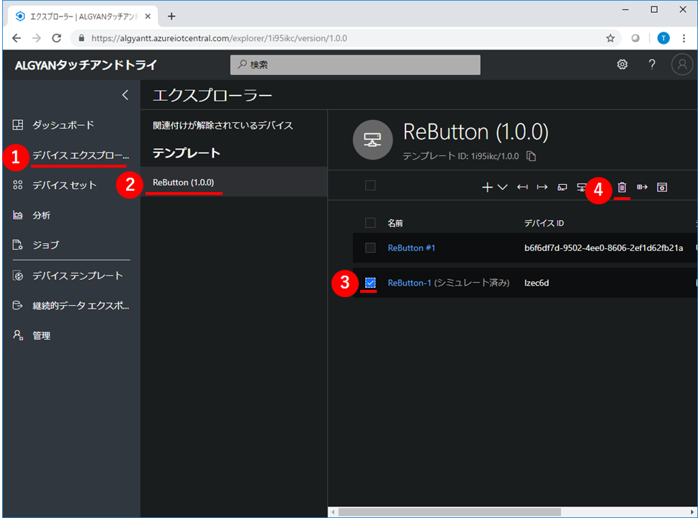Open the help question mark
This screenshot has height=518, width=698.
652,65
